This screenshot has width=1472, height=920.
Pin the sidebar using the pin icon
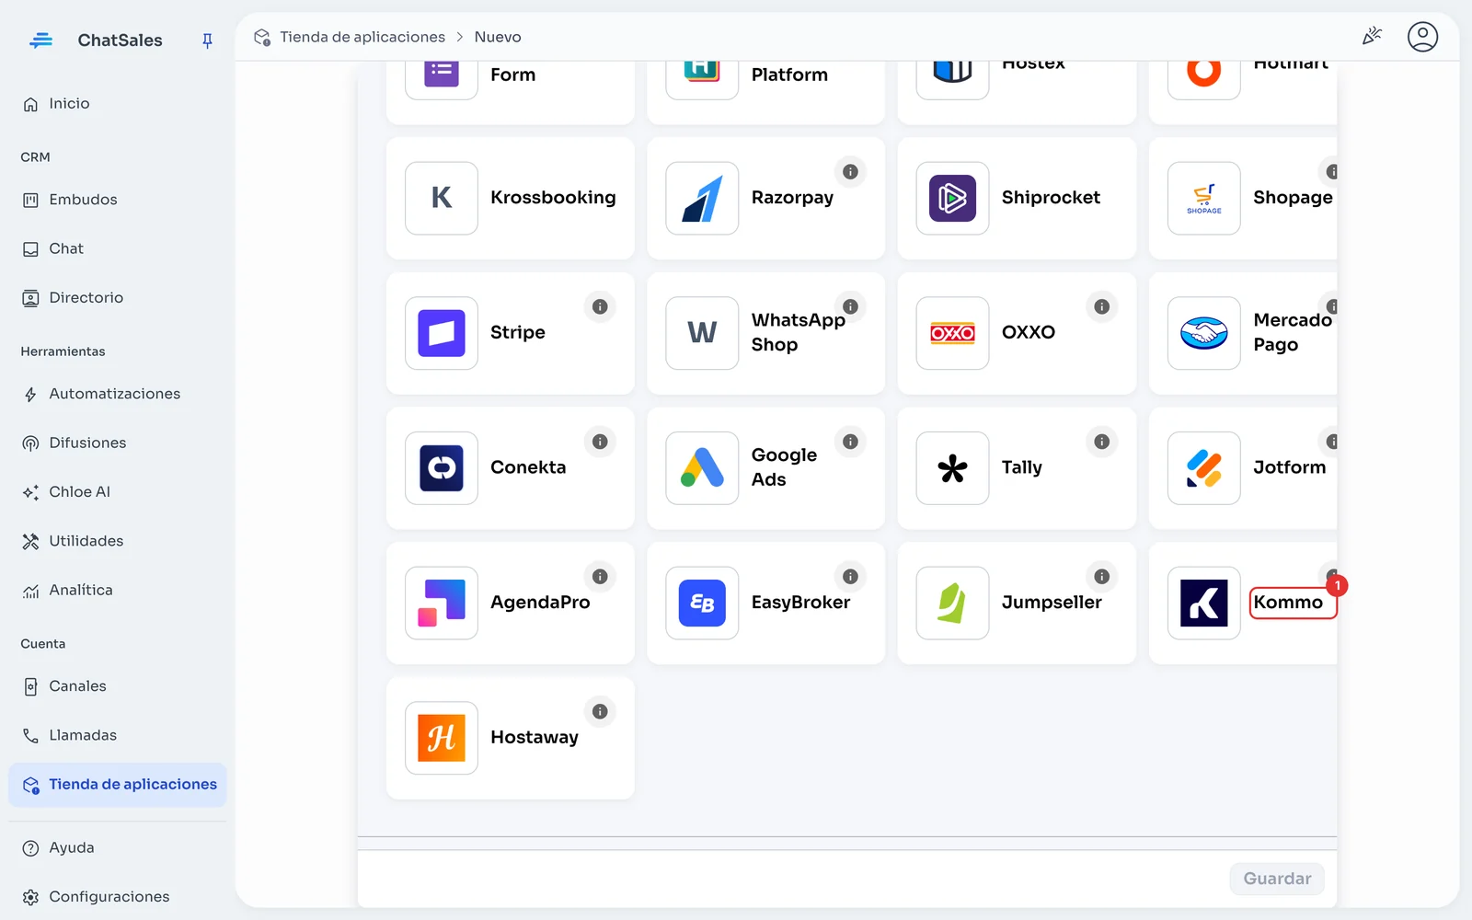207,40
